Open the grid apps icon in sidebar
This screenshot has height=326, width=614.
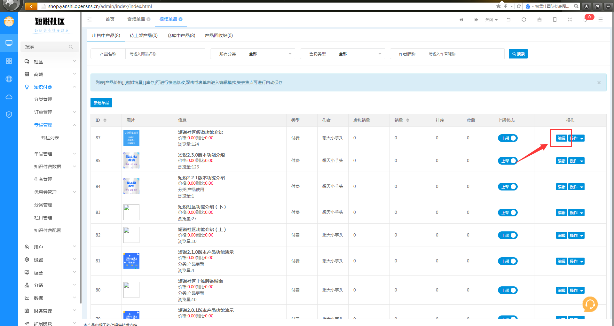(9, 61)
